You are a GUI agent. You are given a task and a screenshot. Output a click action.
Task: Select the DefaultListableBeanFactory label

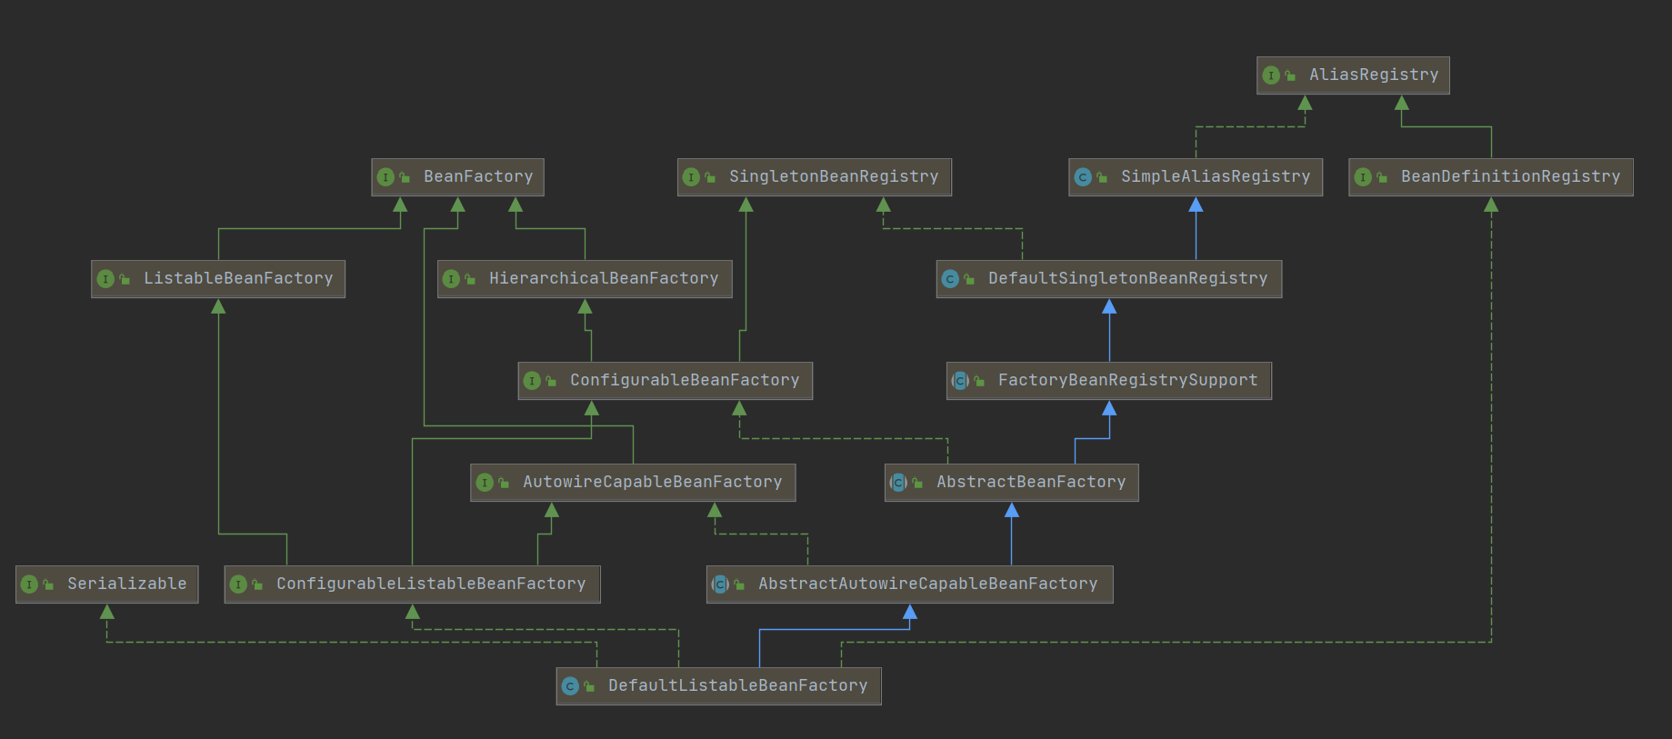pyautogui.click(x=737, y=685)
